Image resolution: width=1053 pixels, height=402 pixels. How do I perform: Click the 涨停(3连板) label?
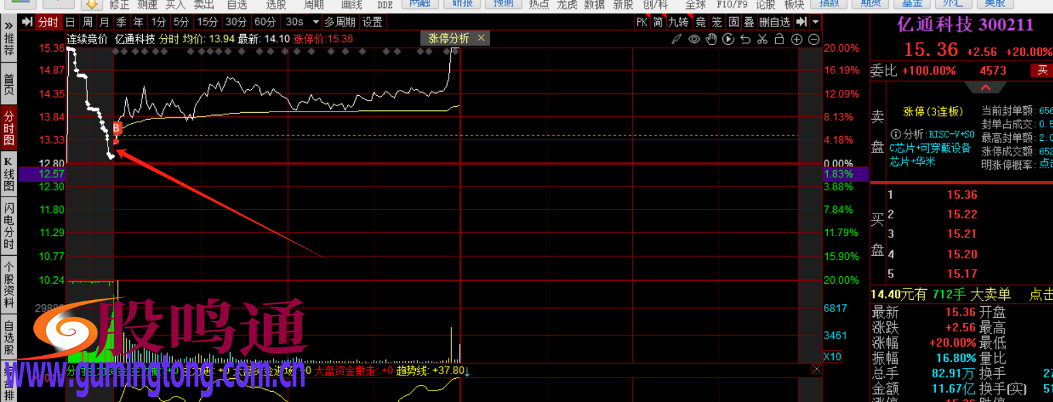pyautogui.click(x=933, y=112)
